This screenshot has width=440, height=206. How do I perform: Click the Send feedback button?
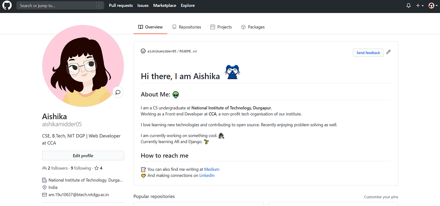[368, 53]
